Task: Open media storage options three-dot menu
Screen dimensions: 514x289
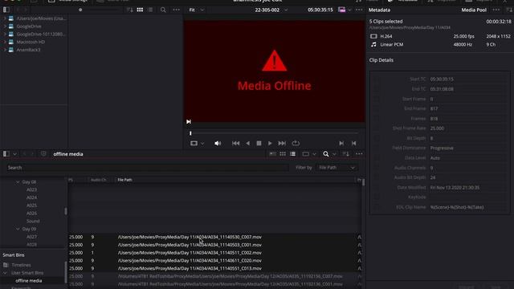Action: pos(177,10)
